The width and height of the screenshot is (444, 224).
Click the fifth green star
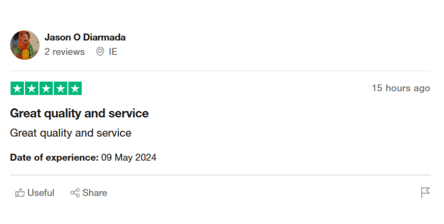[75, 88]
